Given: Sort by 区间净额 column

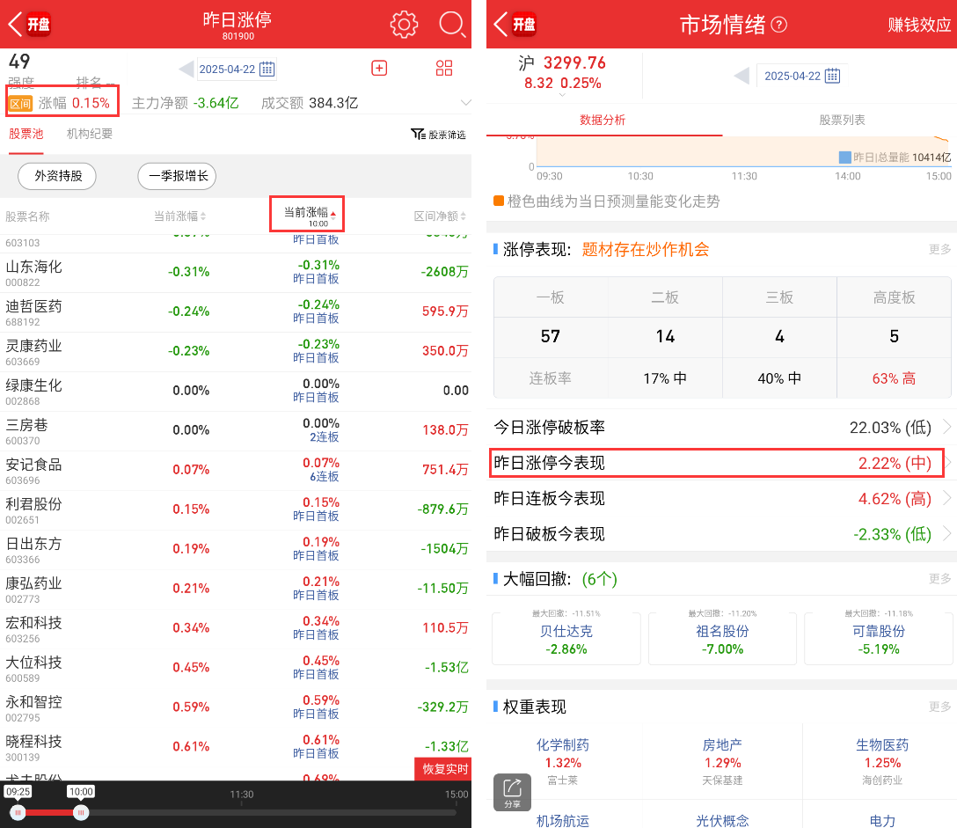Looking at the screenshot, I should (x=442, y=216).
